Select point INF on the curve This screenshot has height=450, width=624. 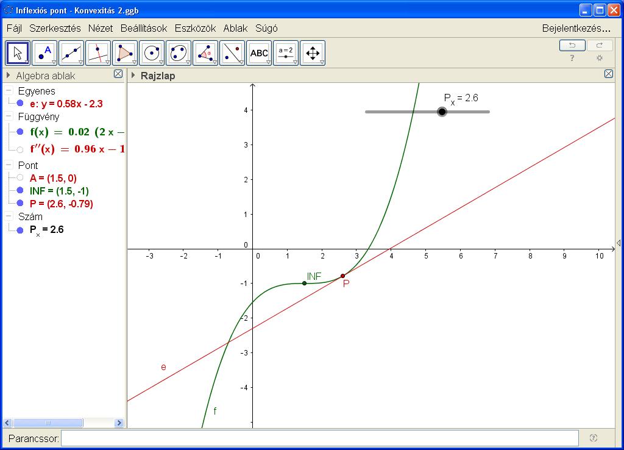[305, 283]
